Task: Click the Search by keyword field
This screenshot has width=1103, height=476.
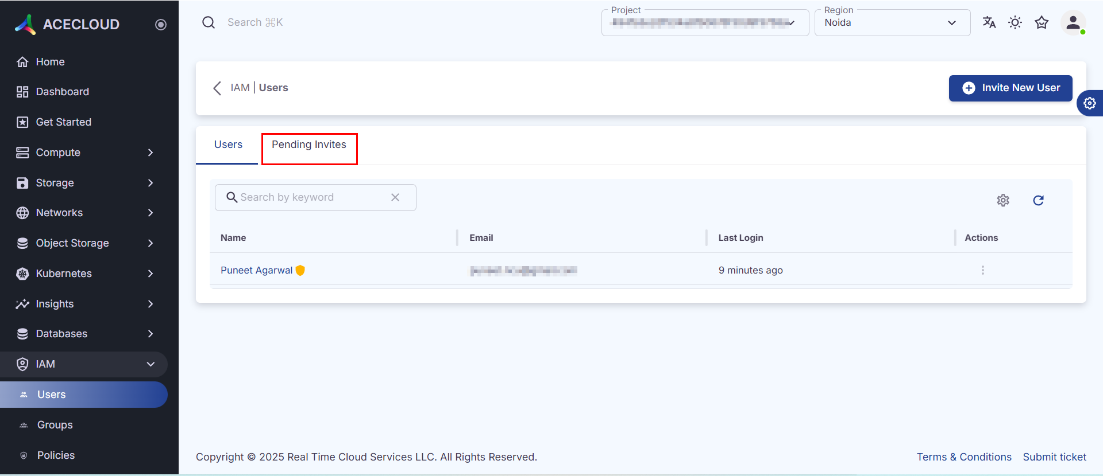Action: pyautogui.click(x=310, y=197)
